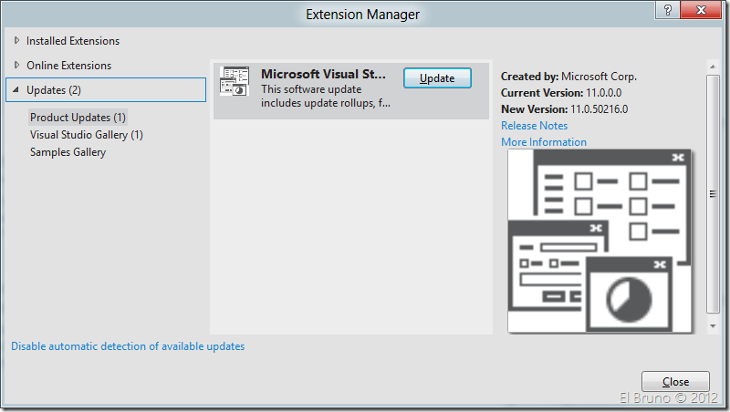Click the details pane vertical scrollbar thumb

(713, 193)
